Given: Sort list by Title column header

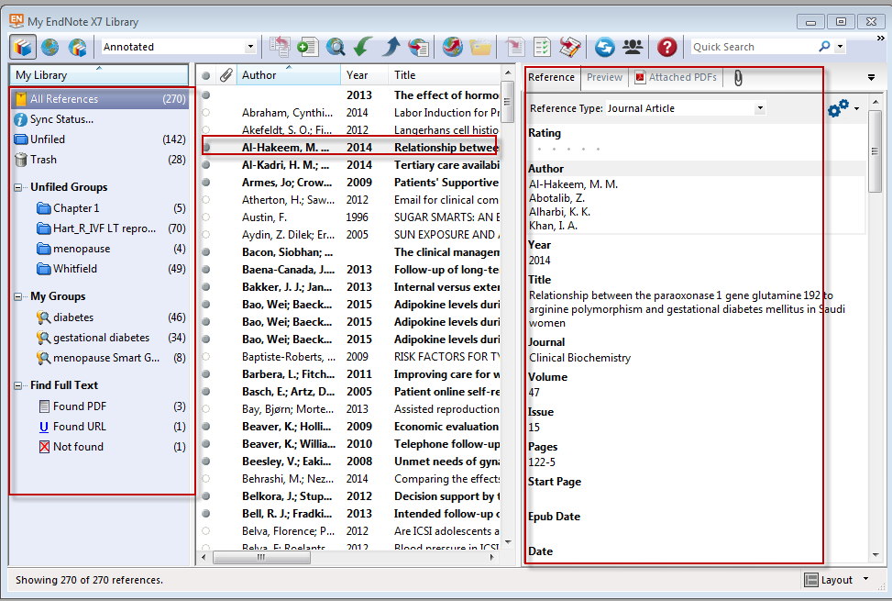Looking at the screenshot, I should click(x=444, y=75).
